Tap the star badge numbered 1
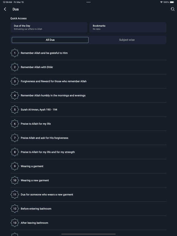The image size is (177, 236). coord(15,53)
